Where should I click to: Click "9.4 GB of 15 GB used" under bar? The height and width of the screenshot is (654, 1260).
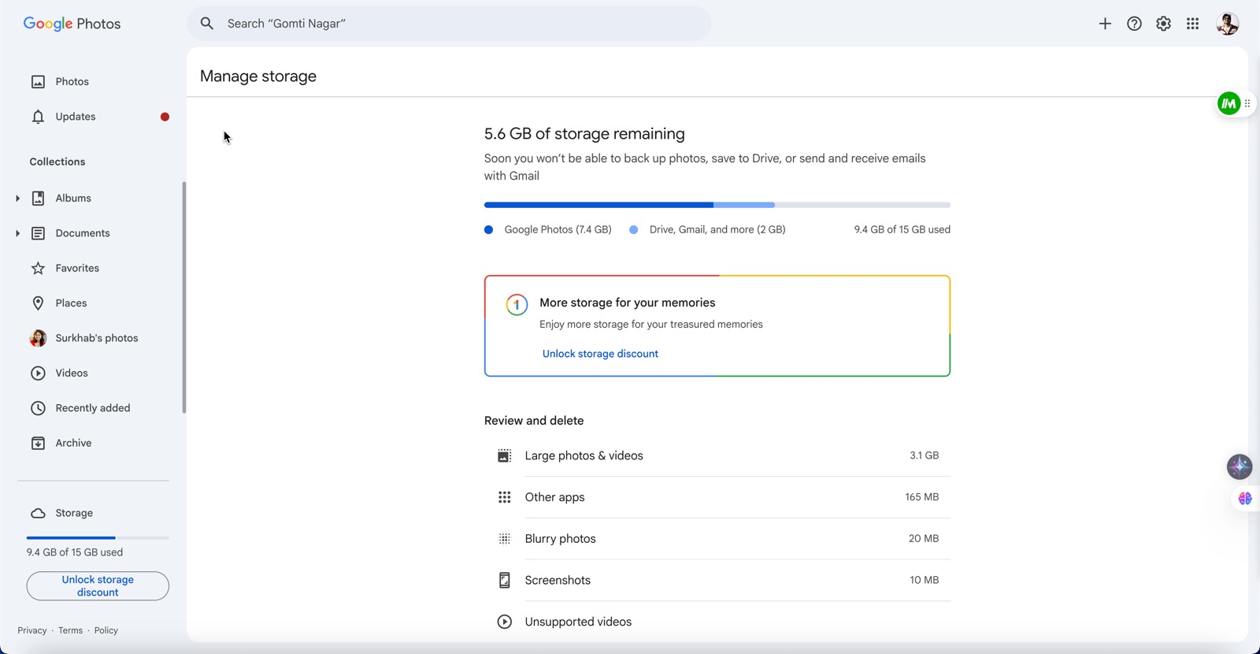click(x=902, y=230)
